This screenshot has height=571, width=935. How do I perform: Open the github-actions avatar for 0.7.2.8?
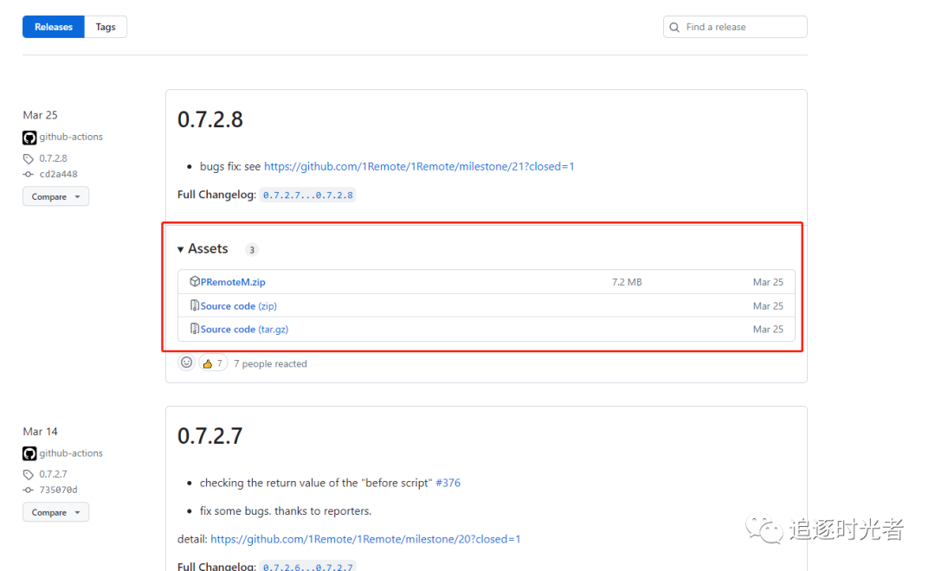(29, 138)
